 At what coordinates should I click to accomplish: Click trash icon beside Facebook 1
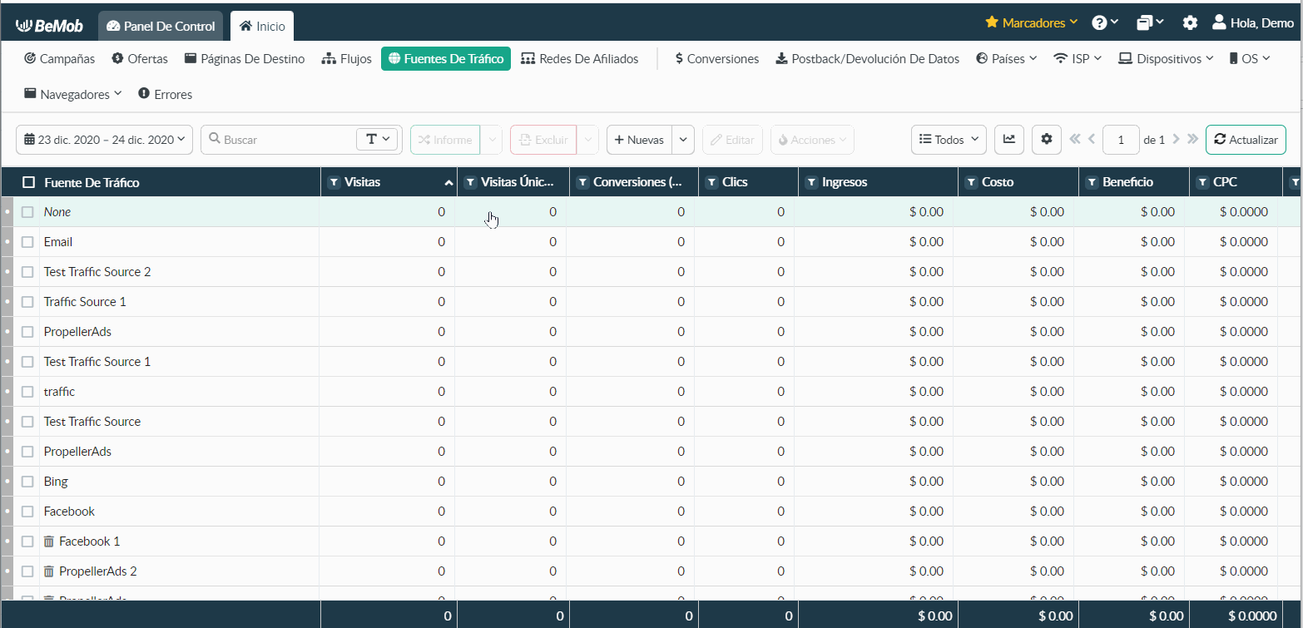coord(49,541)
